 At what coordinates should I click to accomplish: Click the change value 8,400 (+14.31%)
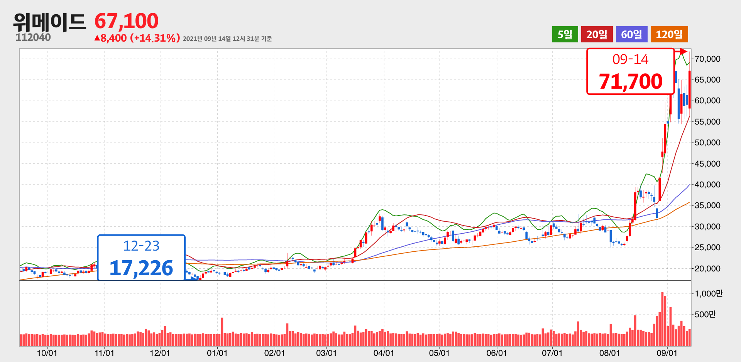coord(137,38)
